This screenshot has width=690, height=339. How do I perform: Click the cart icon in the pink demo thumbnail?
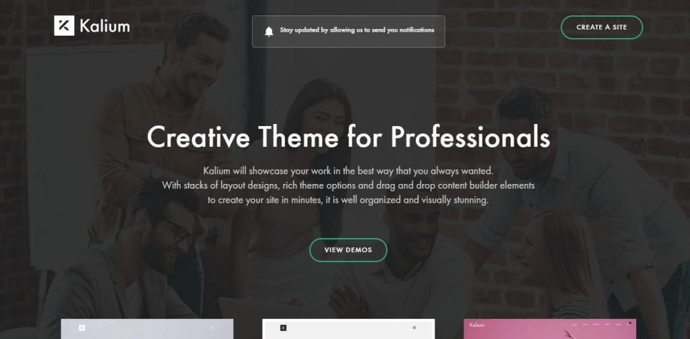(629, 323)
